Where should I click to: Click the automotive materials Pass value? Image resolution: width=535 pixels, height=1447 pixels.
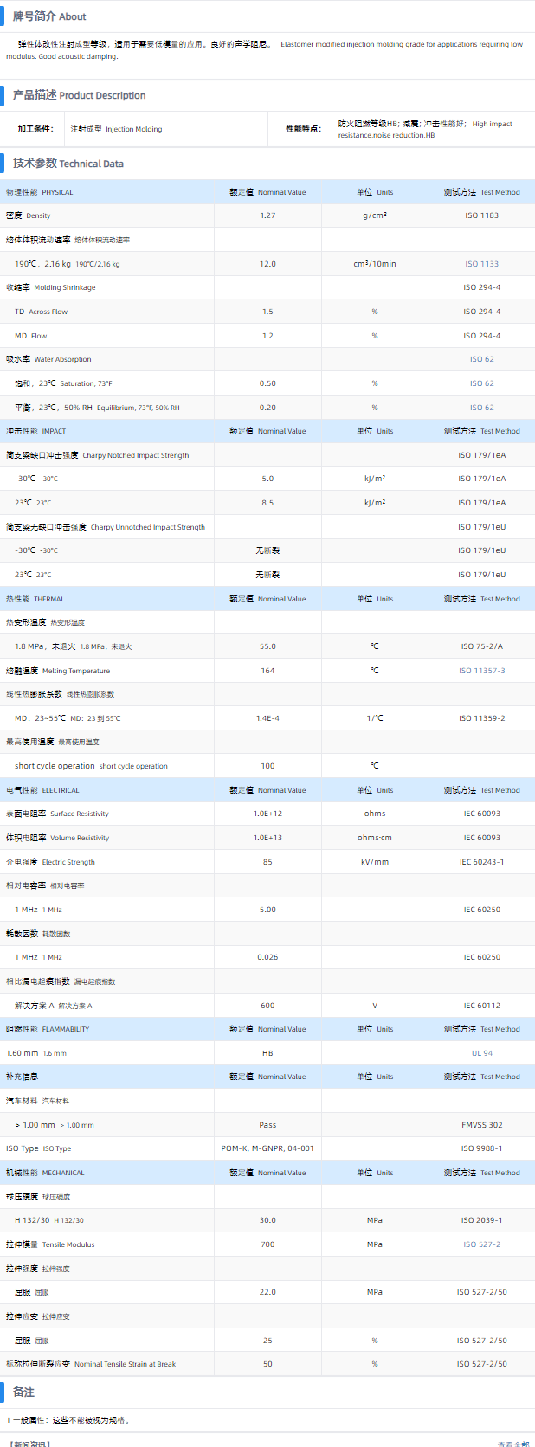click(x=267, y=1125)
